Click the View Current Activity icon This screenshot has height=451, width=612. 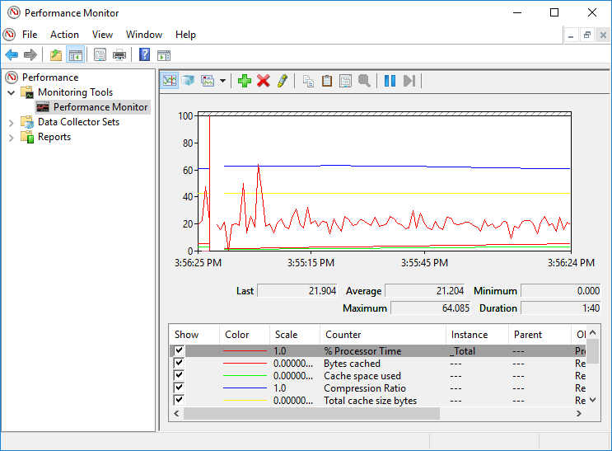(170, 81)
